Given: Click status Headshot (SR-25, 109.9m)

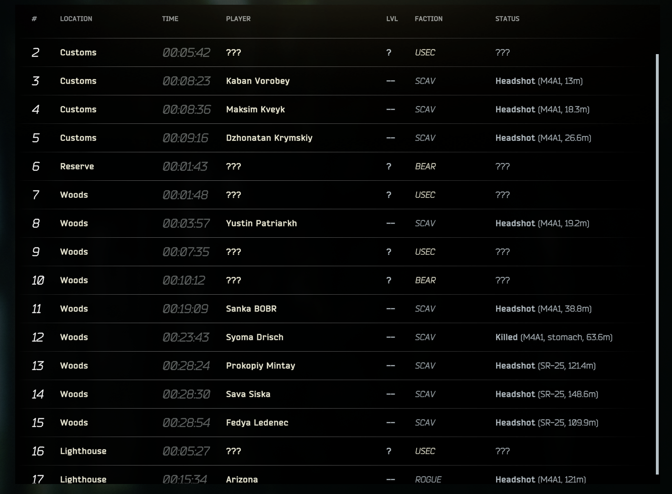Looking at the screenshot, I should (547, 423).
